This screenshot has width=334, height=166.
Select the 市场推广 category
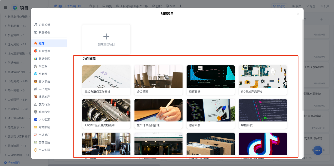tap(49, 135)
